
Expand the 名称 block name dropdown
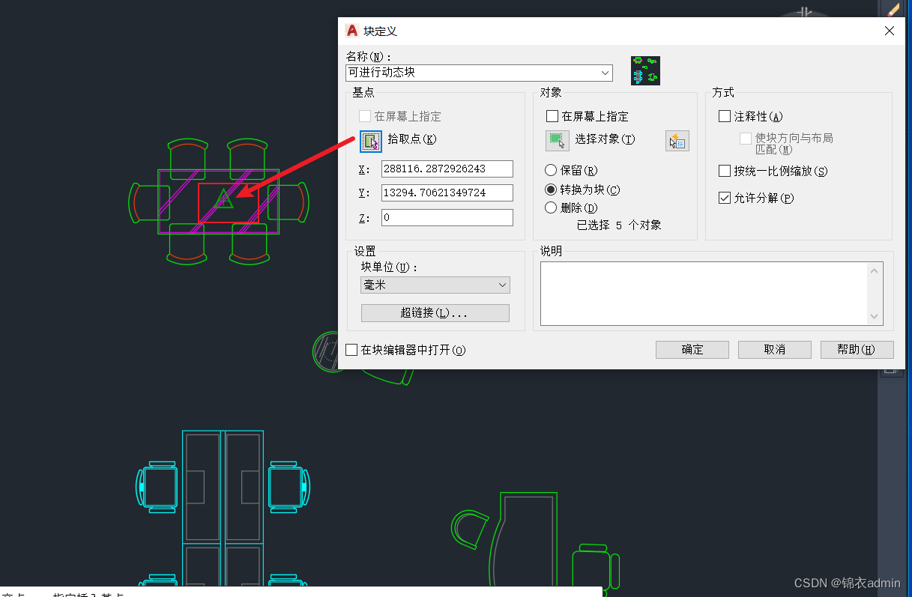[605, 73]
